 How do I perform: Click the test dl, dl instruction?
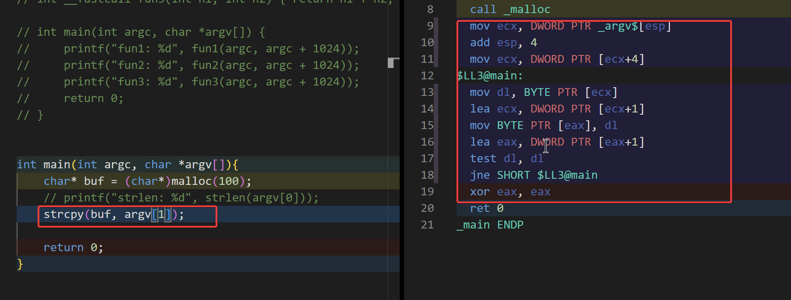[x=506, y=159]
